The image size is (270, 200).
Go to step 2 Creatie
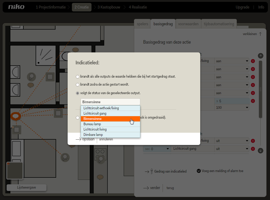[x=82, y=7]
